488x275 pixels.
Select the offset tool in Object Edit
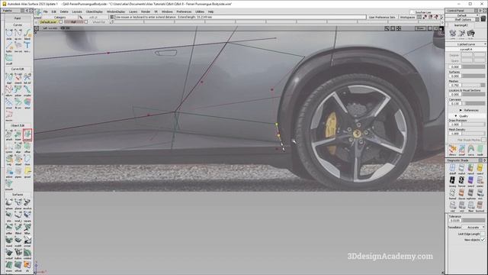coord(27,147)
